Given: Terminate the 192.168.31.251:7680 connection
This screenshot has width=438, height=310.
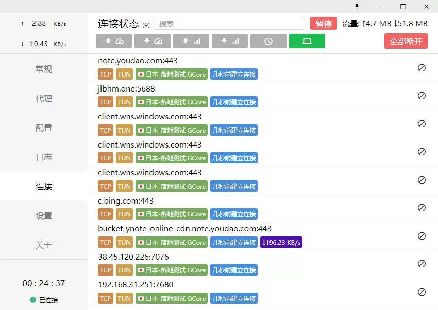Looking at the screenshot, I should click(x=422, y=291).
